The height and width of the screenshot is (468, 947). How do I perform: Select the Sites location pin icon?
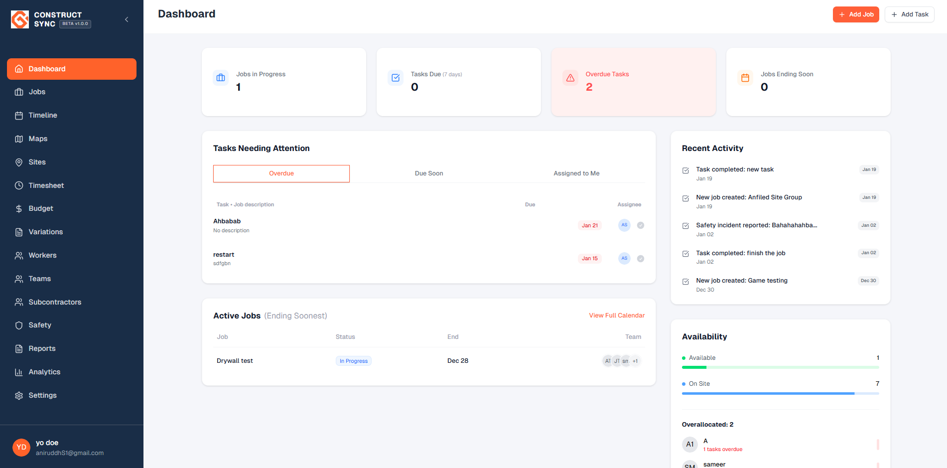point(19,162)
